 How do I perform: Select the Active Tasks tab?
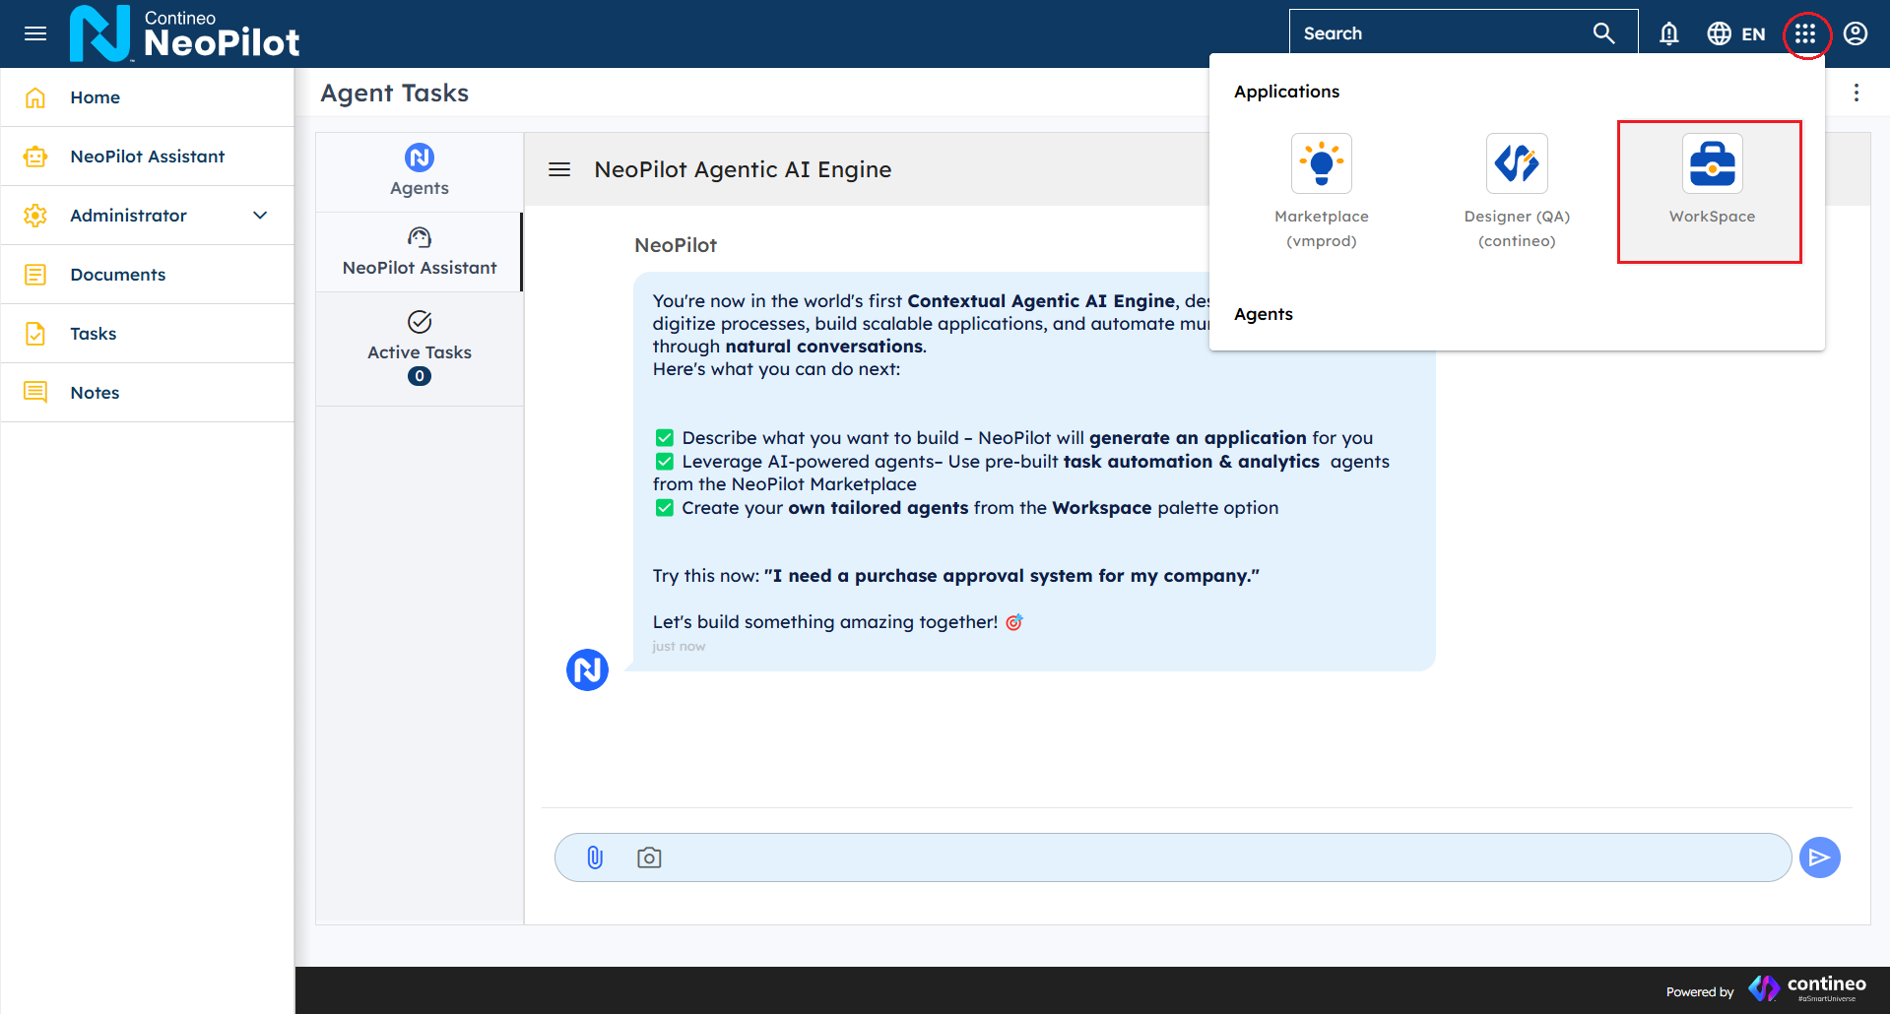coord(420,349)
